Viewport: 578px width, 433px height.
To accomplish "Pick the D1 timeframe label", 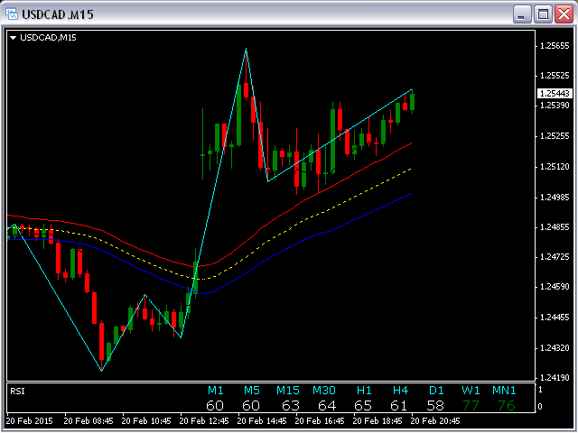I will (436, 391).
